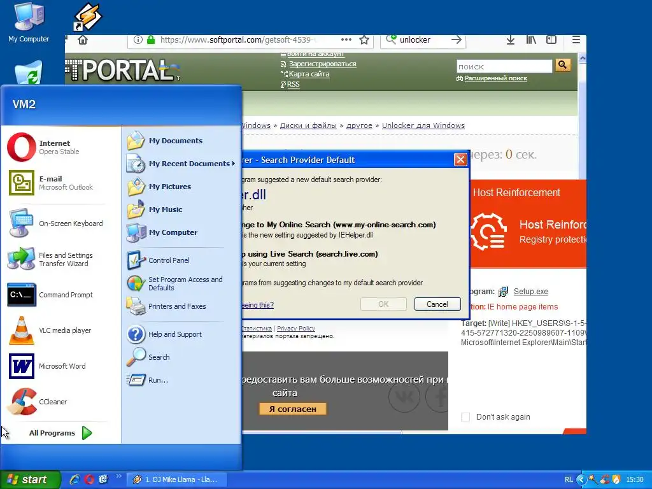This screenshot has height=489, width=652.
Task: Click green padlock security icon
Action: click(151, 39)
